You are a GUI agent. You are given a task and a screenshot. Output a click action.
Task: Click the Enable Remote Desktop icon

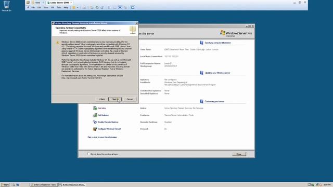(x=95, y=122)
